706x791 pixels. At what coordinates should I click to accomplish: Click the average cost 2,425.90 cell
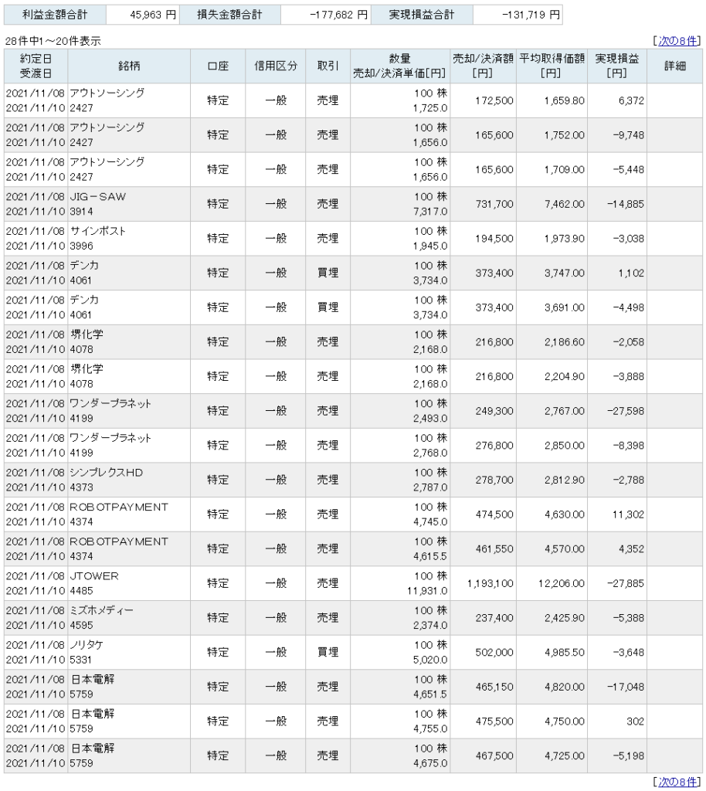[552, 618]
